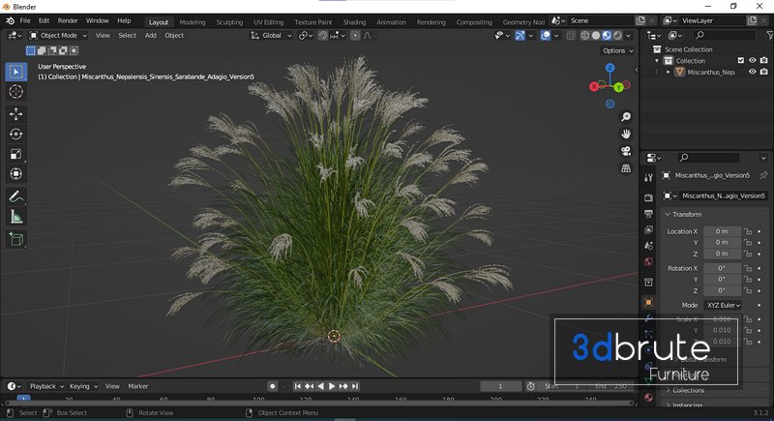This screenshot has width=774, height=421.
Task: Switch to rendered viewport shading
Action: click(x=617, y=36)
